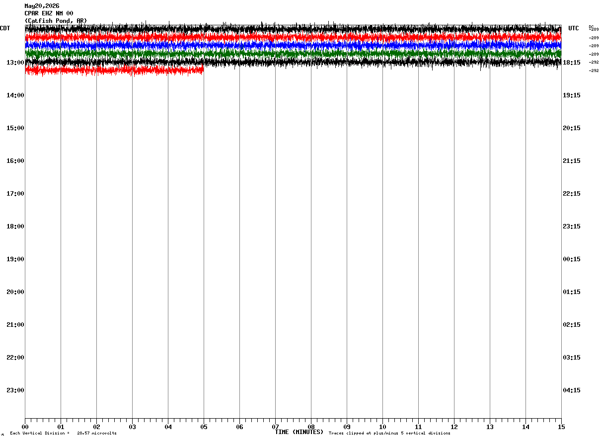Click the CDT timezone label
The height and width of the screenshot is (440, 601).
tap(5, 28)
